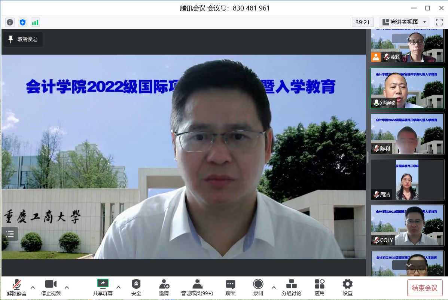448x300 pixels.
Task: Open the 安全 security options
Action: click(136, 287)
